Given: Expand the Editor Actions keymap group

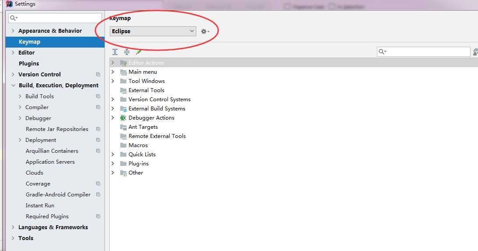Looking at the screenshot, I should coord(113,63).
